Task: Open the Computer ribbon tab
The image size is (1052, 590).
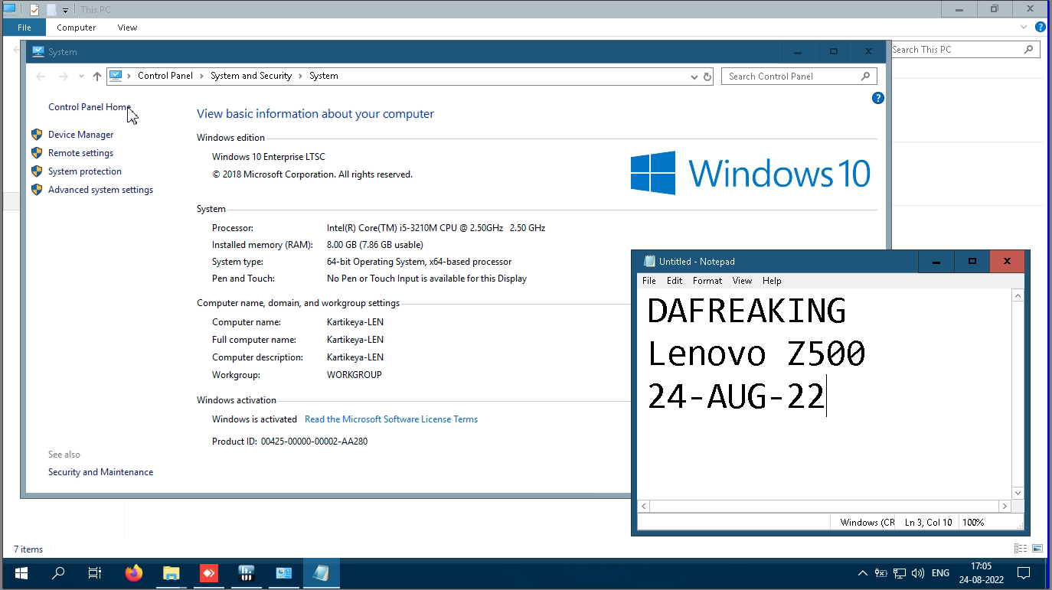Action: [77, 28]
